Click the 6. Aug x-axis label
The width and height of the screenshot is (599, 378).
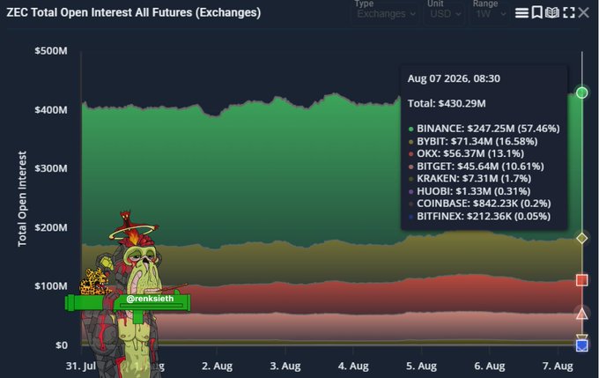pos(490,367)
